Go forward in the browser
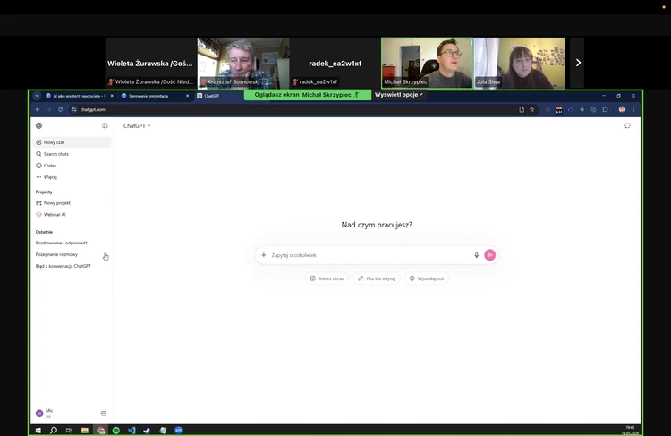671x436 pixels. (x=49, y=109)
